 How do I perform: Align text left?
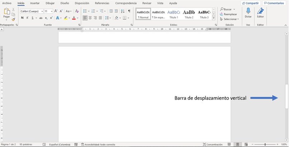(85, 18)
